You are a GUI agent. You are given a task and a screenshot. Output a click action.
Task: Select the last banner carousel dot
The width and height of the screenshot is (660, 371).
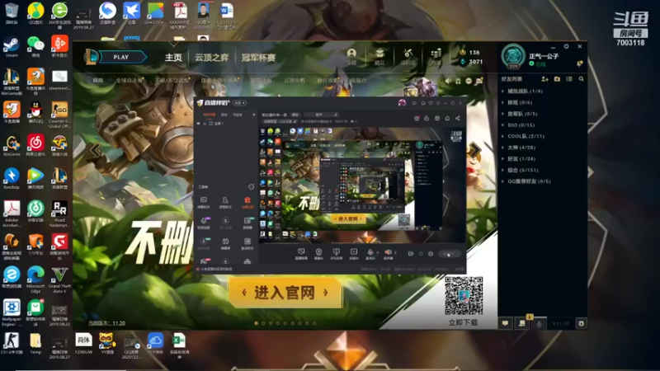pyautogui.click(x=314, y=323)
